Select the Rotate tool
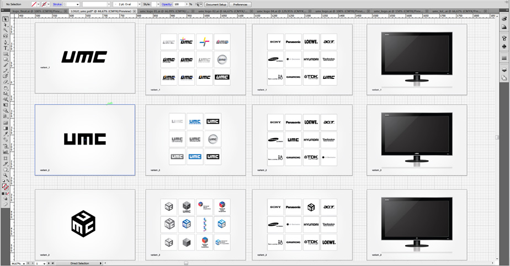The image size is (510, 266). point(6,88)
